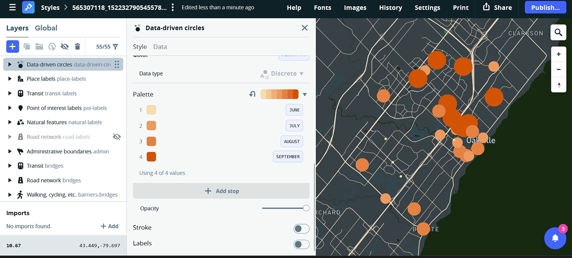Click the Group layers folder icon
The height and width of the screenshot is (258, 572).
click(x=39, y=46)
